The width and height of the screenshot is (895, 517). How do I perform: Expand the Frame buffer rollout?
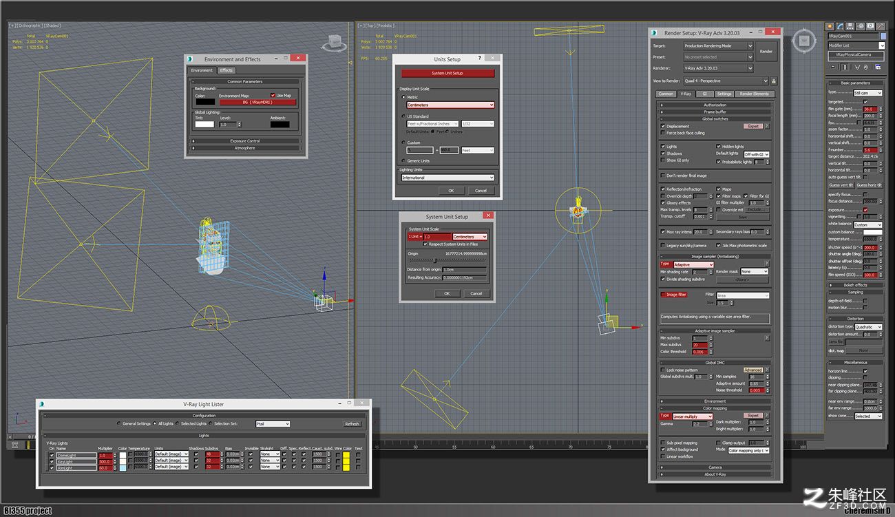pyautogui.click(x=715, y=112)
